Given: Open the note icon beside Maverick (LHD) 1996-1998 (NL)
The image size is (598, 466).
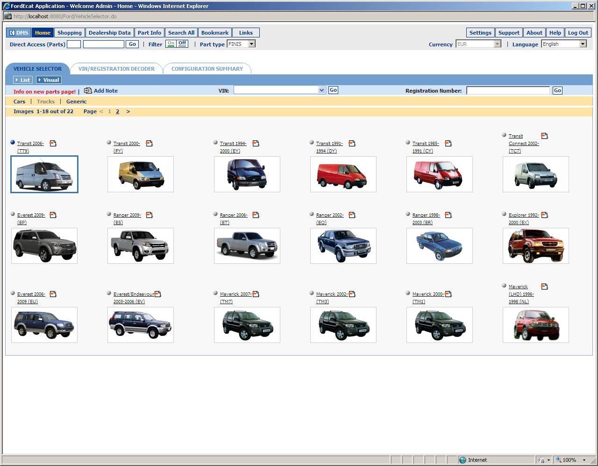Looking at the screenshot, I should (x=544, y=287).
